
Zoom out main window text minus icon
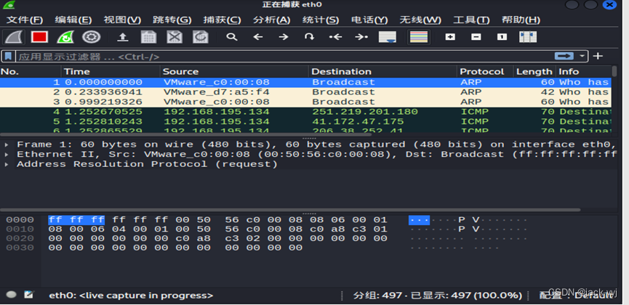coord(476,37)
